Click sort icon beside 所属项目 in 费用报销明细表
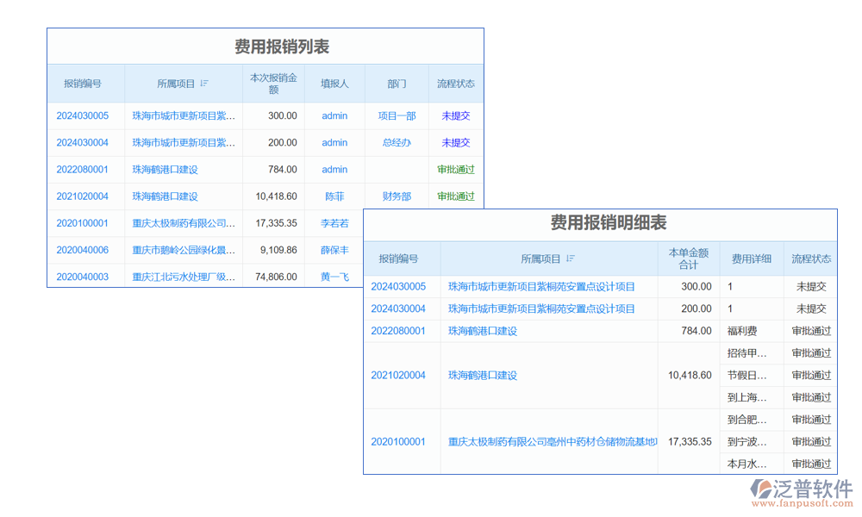 pyautogui.click(x=571, y=258)
